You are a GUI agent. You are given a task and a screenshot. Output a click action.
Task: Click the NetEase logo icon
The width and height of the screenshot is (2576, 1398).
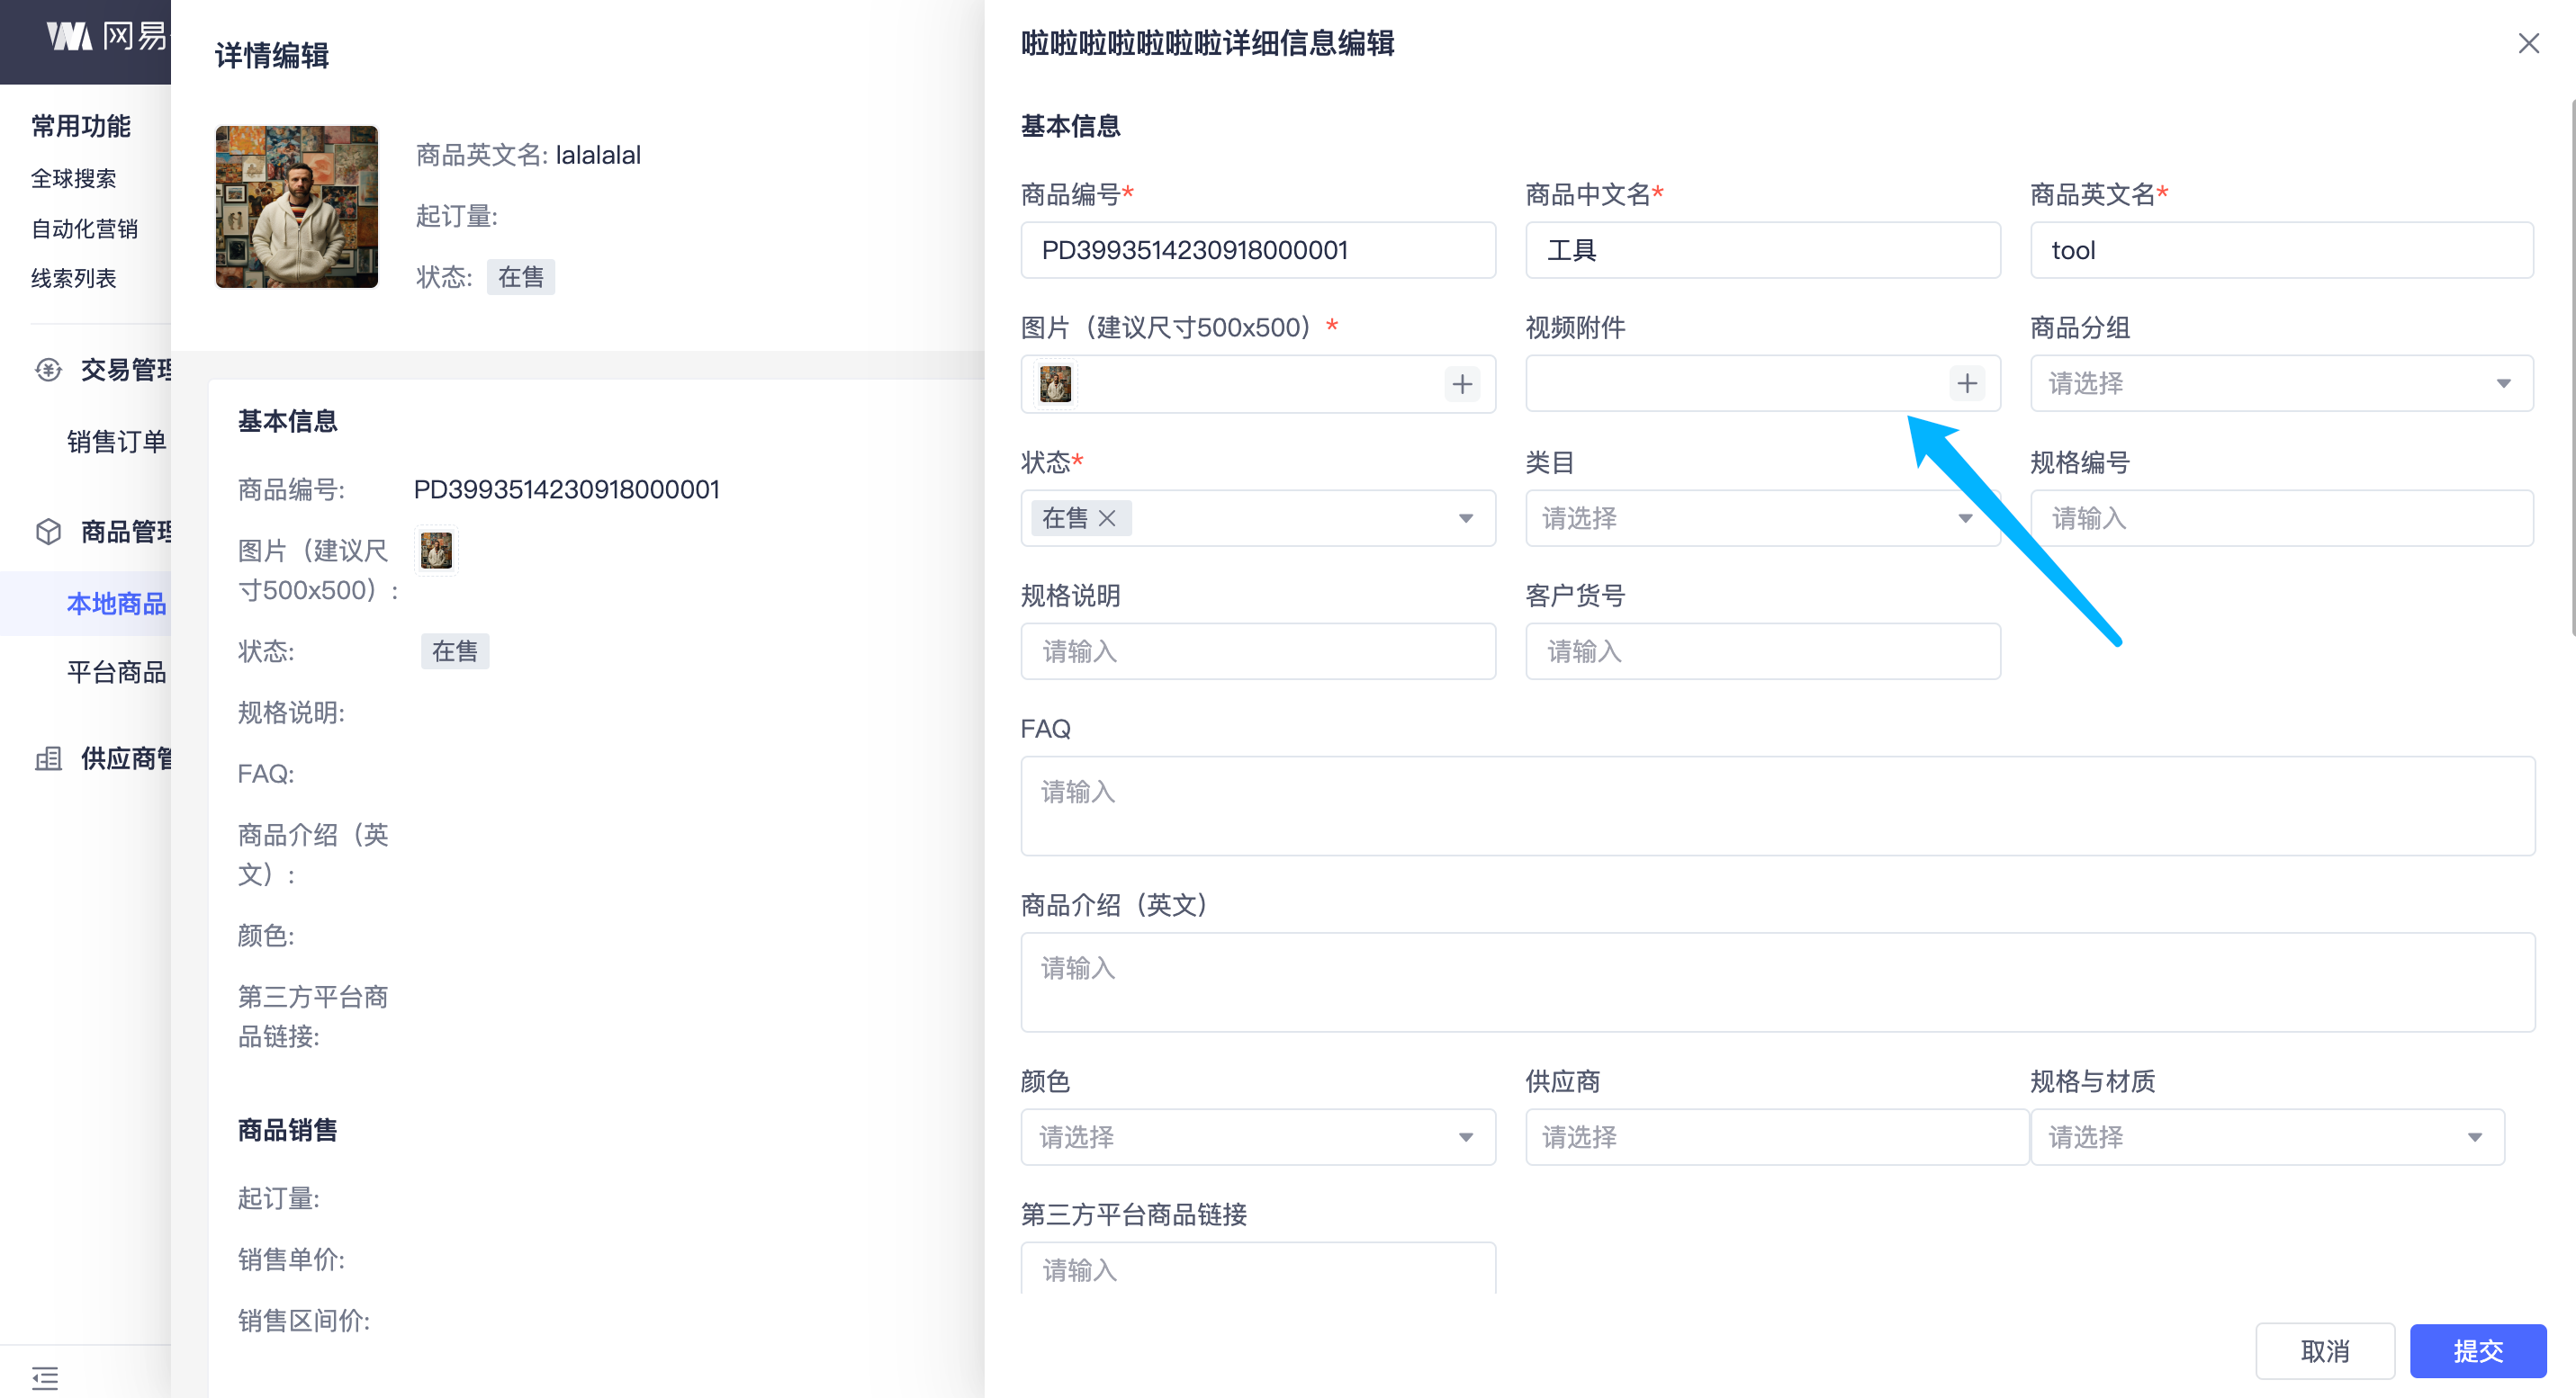(x=69, y=37)
